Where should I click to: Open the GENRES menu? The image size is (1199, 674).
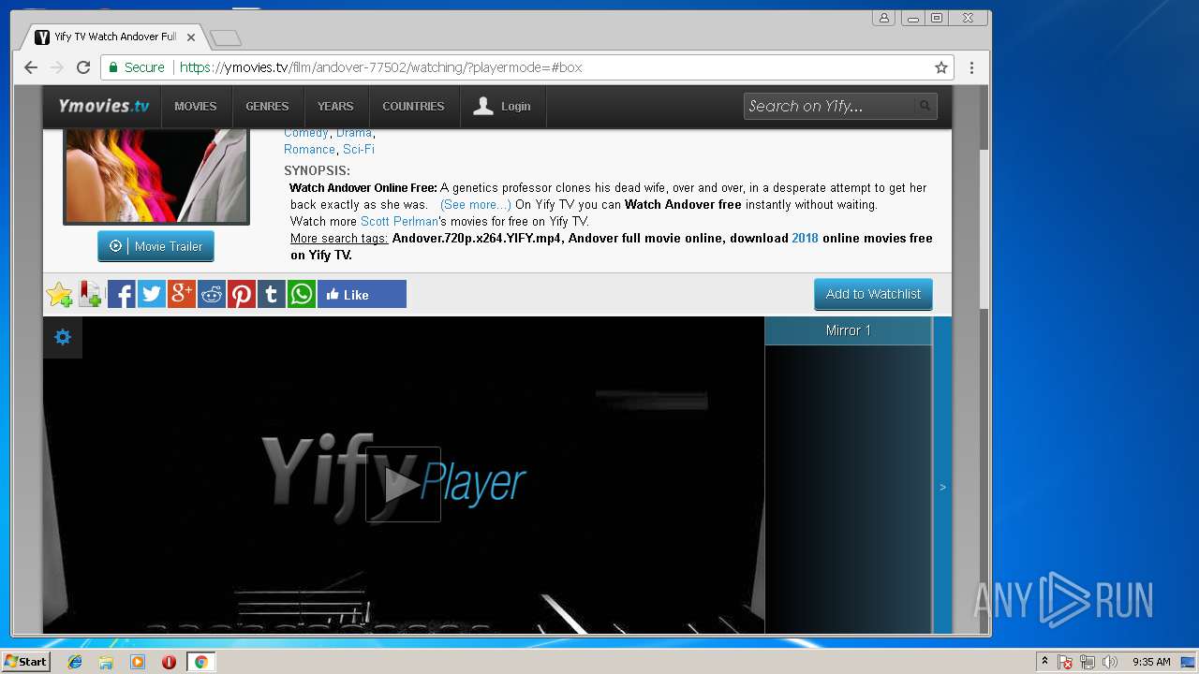pos(267,107)
